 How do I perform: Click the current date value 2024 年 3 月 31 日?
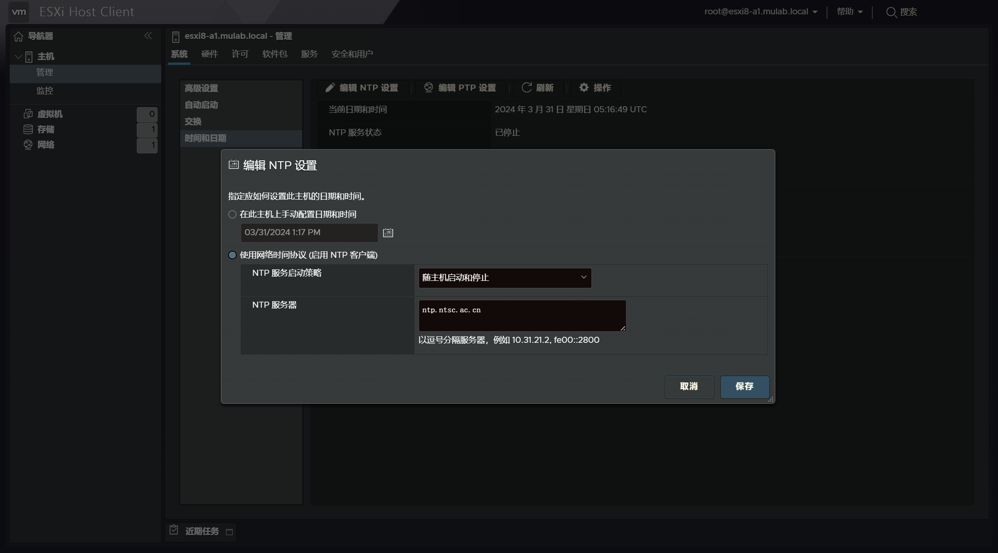(571, 109)
